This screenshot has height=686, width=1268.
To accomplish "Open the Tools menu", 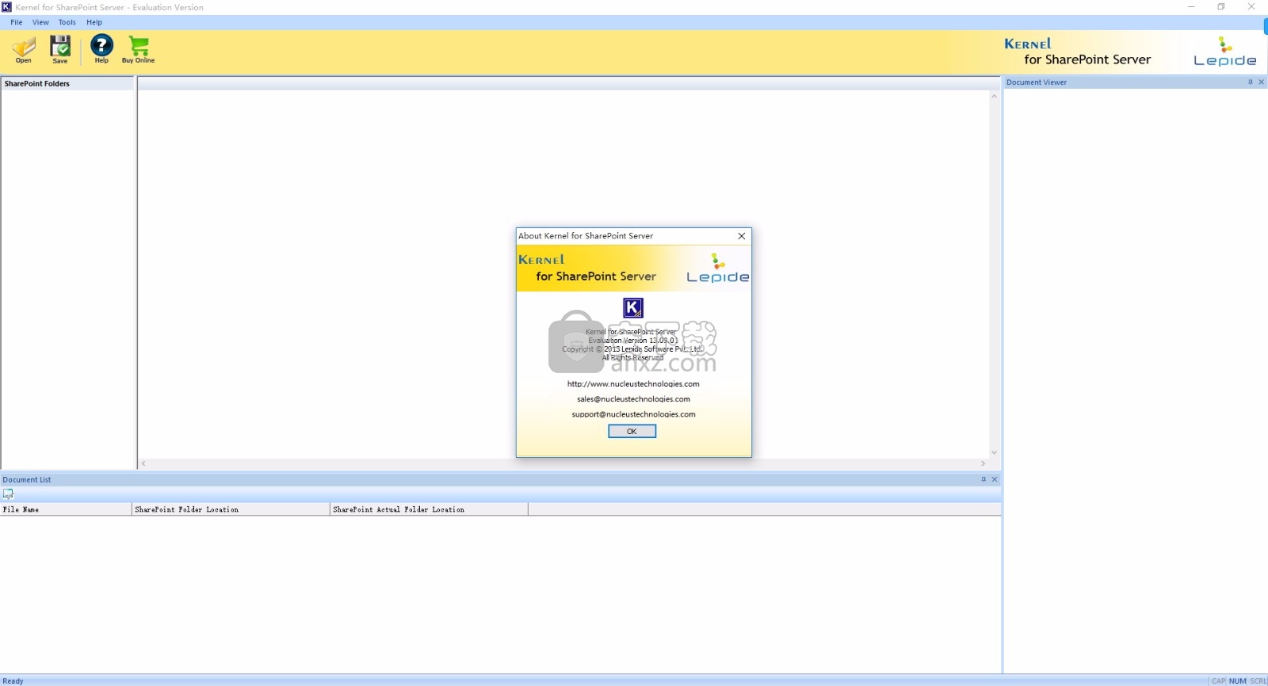I will pyautogui.click(x=67, y=22).
